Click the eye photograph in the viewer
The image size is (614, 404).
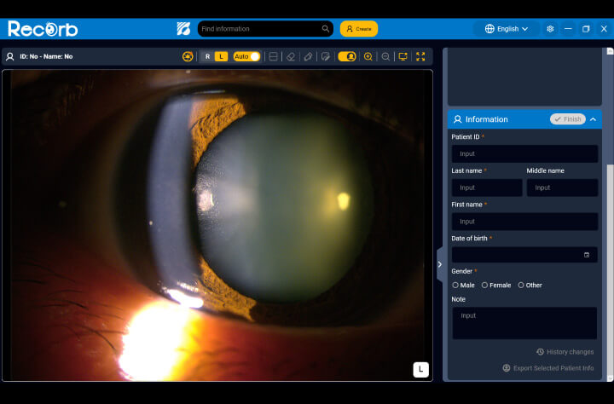click(217, 226)
